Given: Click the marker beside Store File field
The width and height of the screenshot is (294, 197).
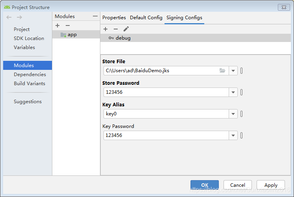Looking at the screenshot, I should [x=242, y=71].
